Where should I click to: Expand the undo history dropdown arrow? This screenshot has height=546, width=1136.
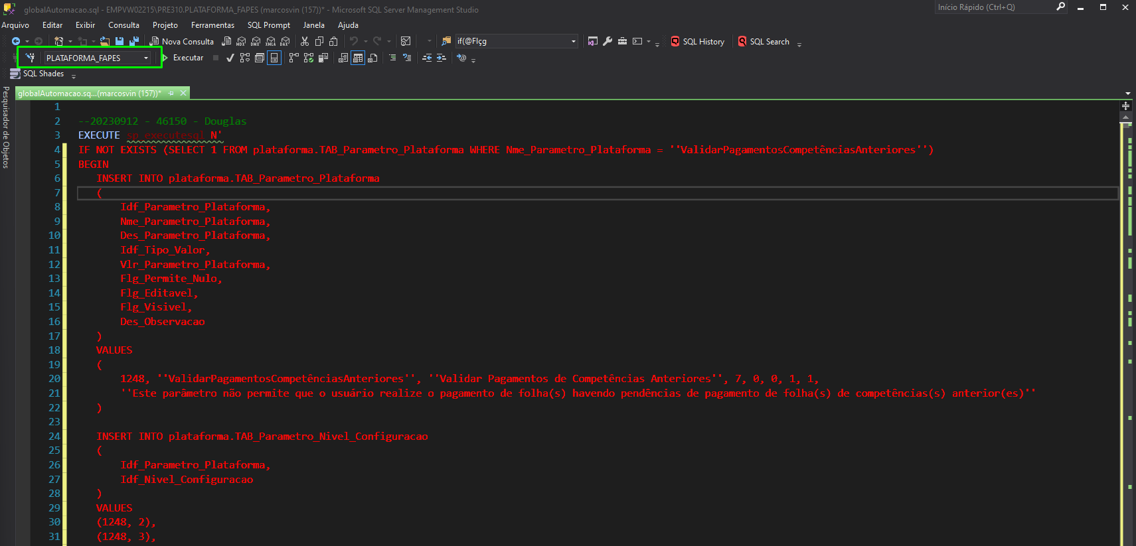(365, 41)
